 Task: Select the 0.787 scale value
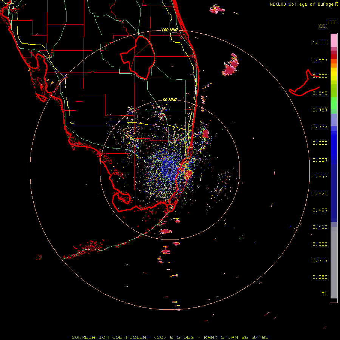(x=320, y=110)
